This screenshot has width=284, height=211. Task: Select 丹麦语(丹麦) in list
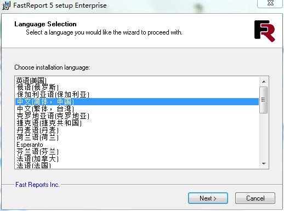137,130
